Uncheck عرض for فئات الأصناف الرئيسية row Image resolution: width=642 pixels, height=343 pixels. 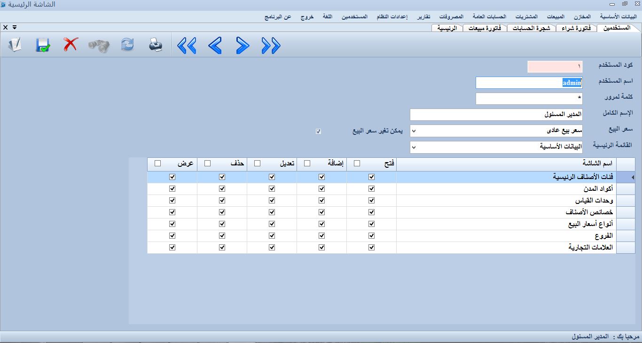tap(172, 177)
